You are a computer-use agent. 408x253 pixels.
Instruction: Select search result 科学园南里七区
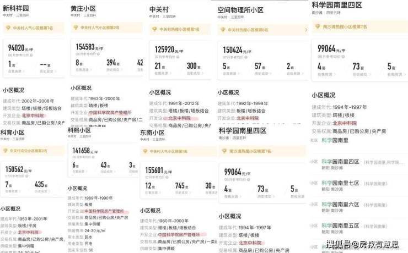(x=340, y=183)
